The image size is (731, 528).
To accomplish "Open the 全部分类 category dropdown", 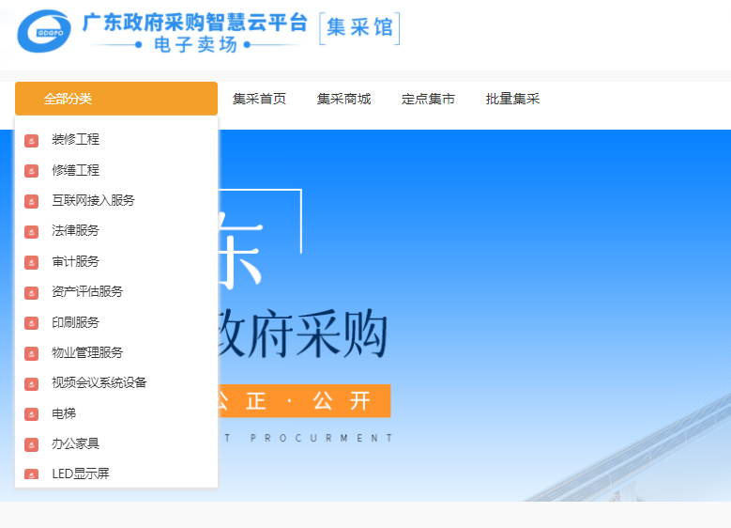I will (116, 99).
